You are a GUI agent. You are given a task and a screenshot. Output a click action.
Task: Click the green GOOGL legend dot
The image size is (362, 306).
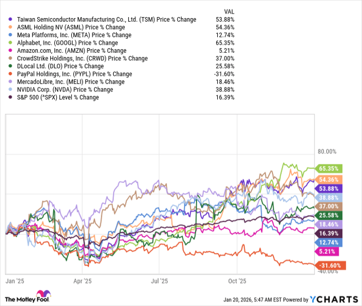11,43
